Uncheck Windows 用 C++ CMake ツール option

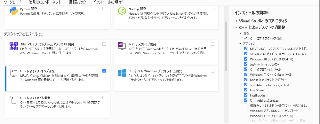point(246,74)
